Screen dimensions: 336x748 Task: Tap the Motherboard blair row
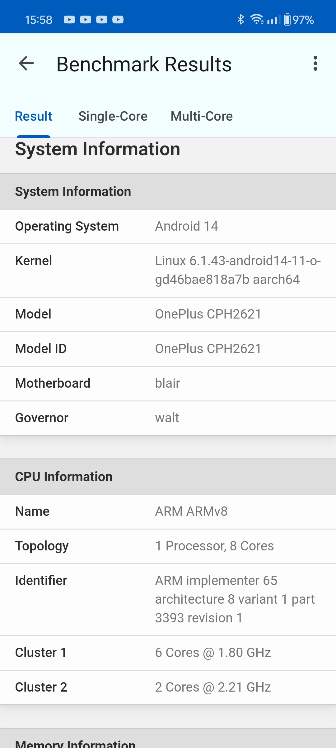click(168, 383)
